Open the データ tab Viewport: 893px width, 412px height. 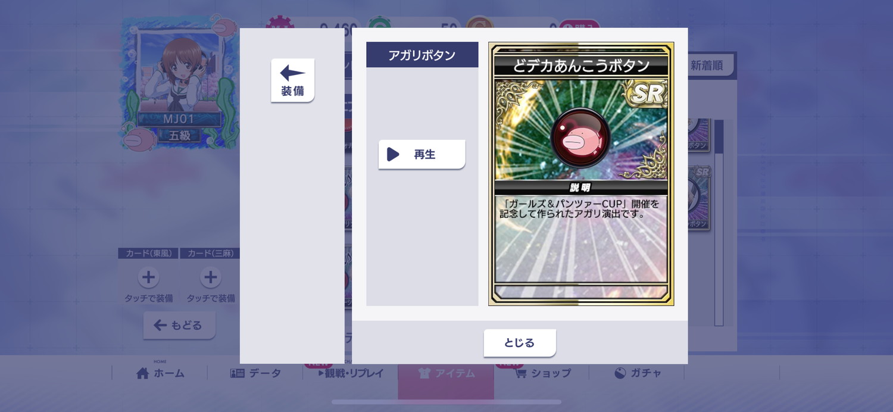[255, 373]
